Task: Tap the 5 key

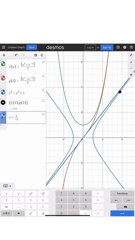Action: (x=73, y=200)
